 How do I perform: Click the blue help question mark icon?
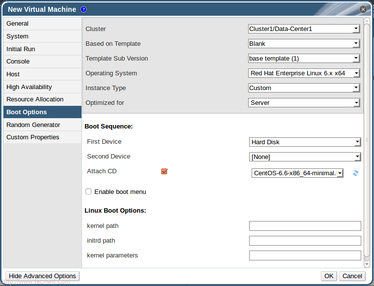(84, 9)
